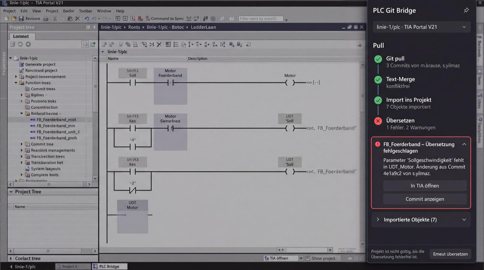Click the red error icon beside Übersetzen
484x270 pixels.
(x=378, y=121)
